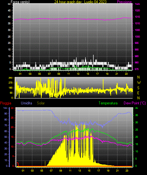Click hour 23 tick on bottom graph axis

tap(127, 171)
